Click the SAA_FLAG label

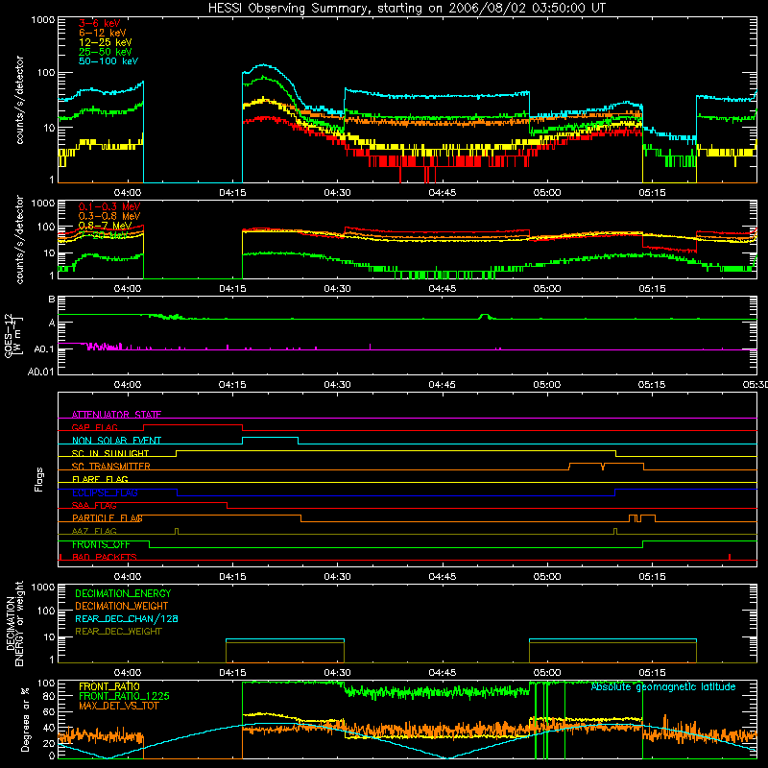94,505
